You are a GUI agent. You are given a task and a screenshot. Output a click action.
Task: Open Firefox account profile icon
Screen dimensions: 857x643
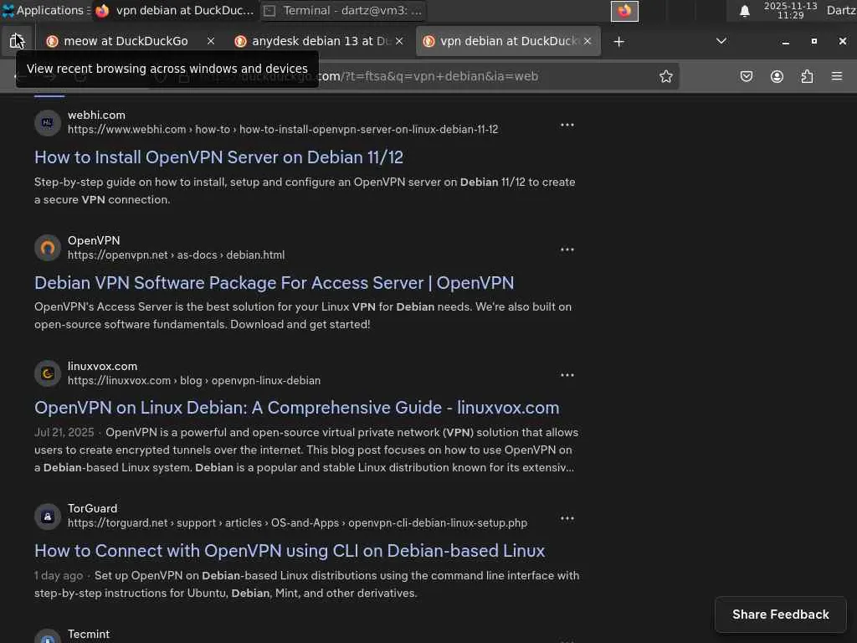[777, 76]
